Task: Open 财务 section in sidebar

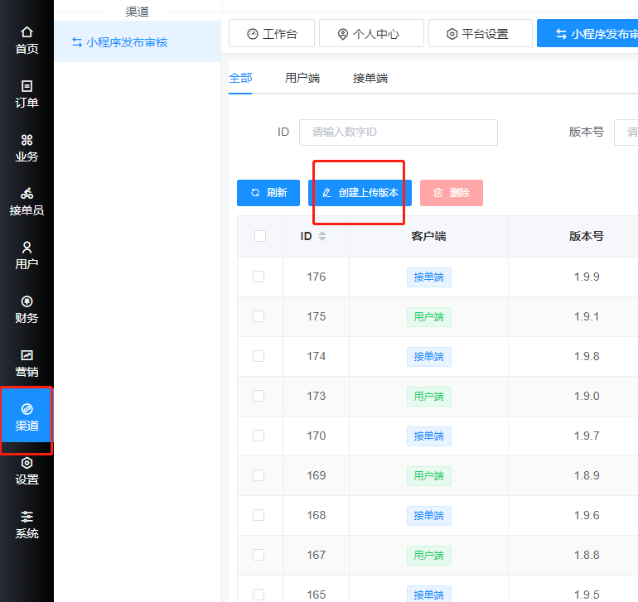Action: tap(27, 310)
